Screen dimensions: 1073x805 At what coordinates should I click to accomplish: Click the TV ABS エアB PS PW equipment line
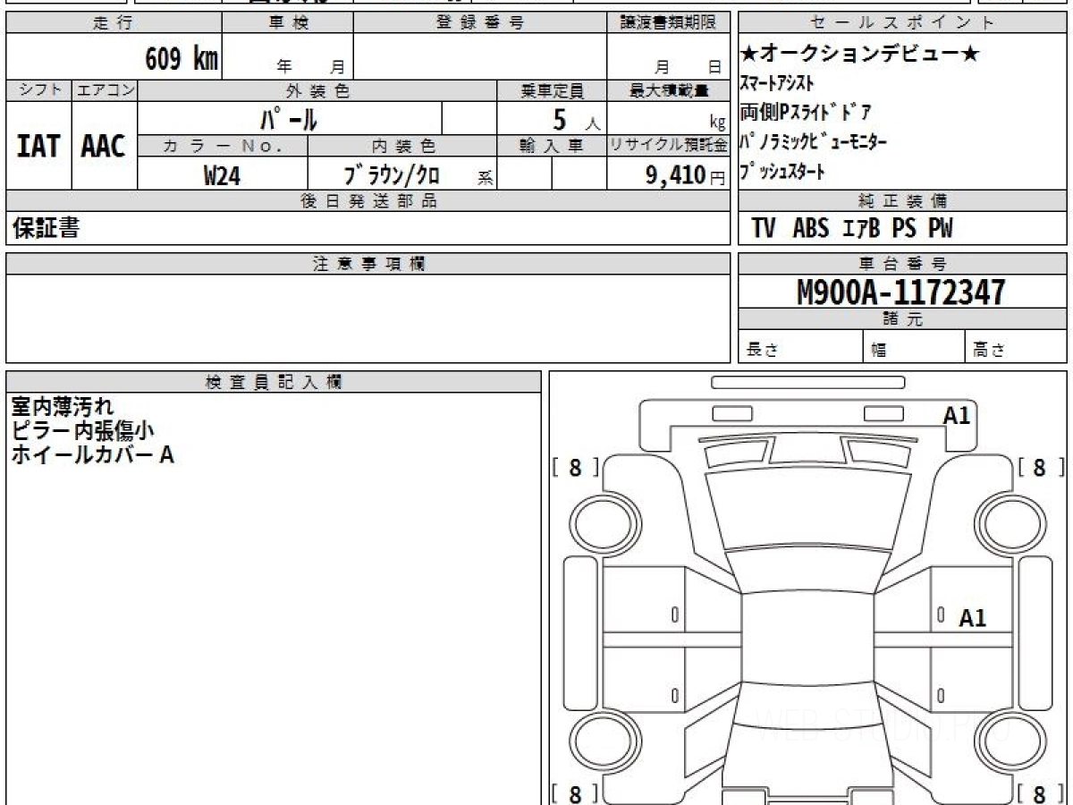point(852,229)
